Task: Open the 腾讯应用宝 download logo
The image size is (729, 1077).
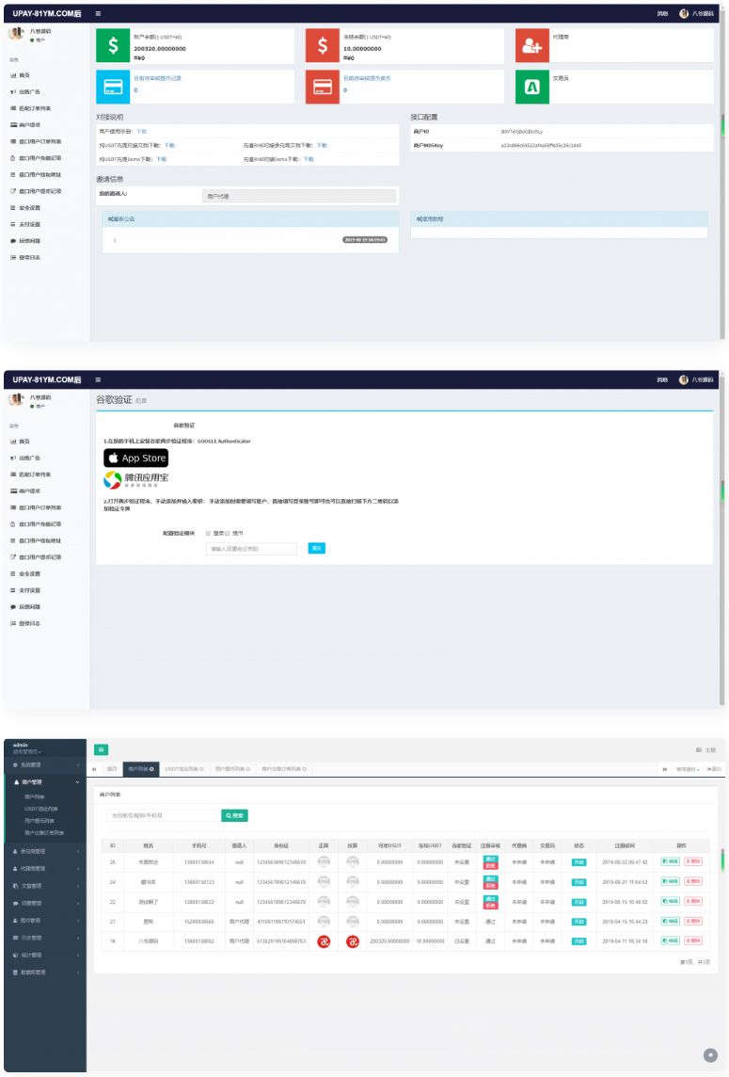Action: [135, 480]
